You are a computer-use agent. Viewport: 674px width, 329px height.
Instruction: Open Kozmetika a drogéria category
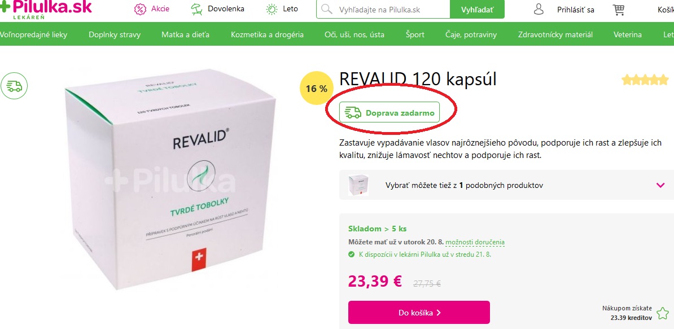coord(267,35)
